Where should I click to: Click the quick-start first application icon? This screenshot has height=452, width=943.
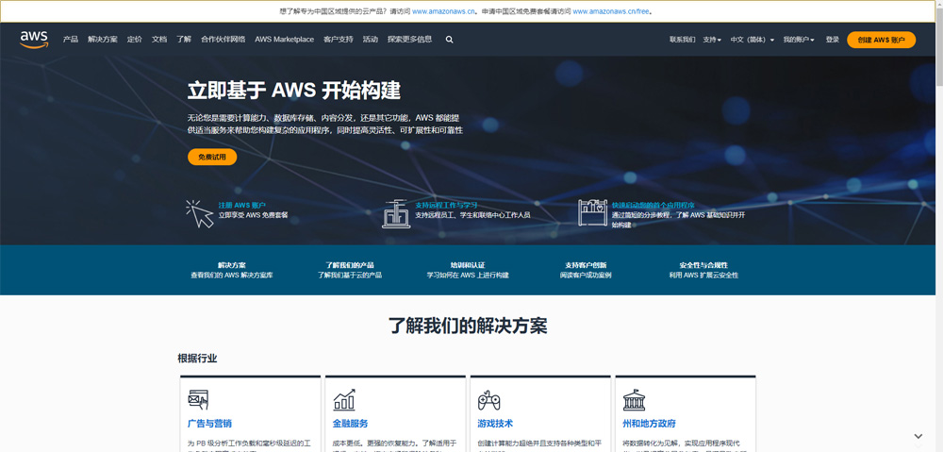click(592, 212)
